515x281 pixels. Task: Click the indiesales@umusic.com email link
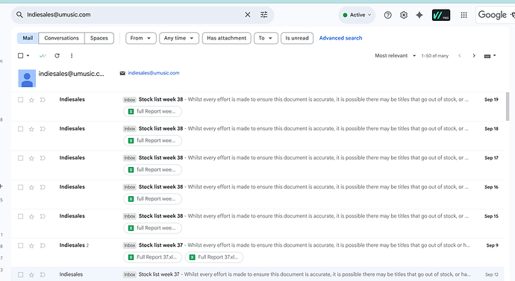[x=154, y=73]
